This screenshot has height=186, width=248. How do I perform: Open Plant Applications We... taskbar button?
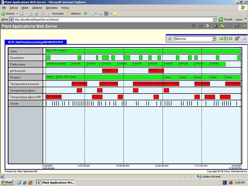(56, 182)
